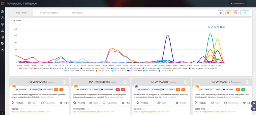Open Tweets tab on CVE-2022-3786 card
The width and height of the screenshot is (256, 115).
point(181,103)
